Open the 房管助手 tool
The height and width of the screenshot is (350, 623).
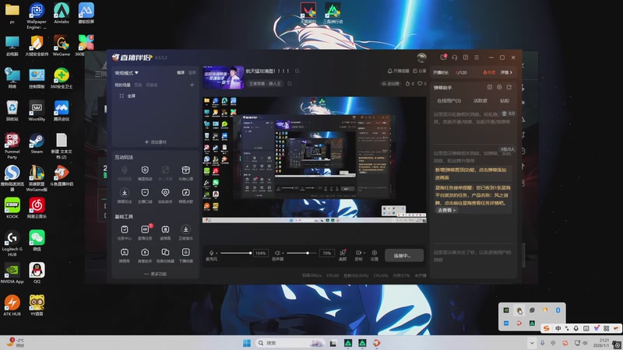point(145,255)
